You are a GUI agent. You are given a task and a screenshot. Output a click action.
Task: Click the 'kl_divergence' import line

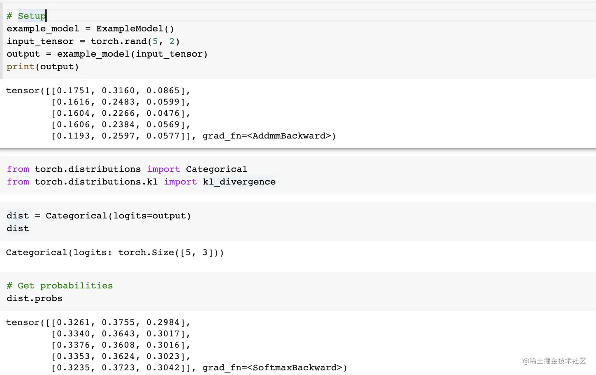click(x=141, y=182)
